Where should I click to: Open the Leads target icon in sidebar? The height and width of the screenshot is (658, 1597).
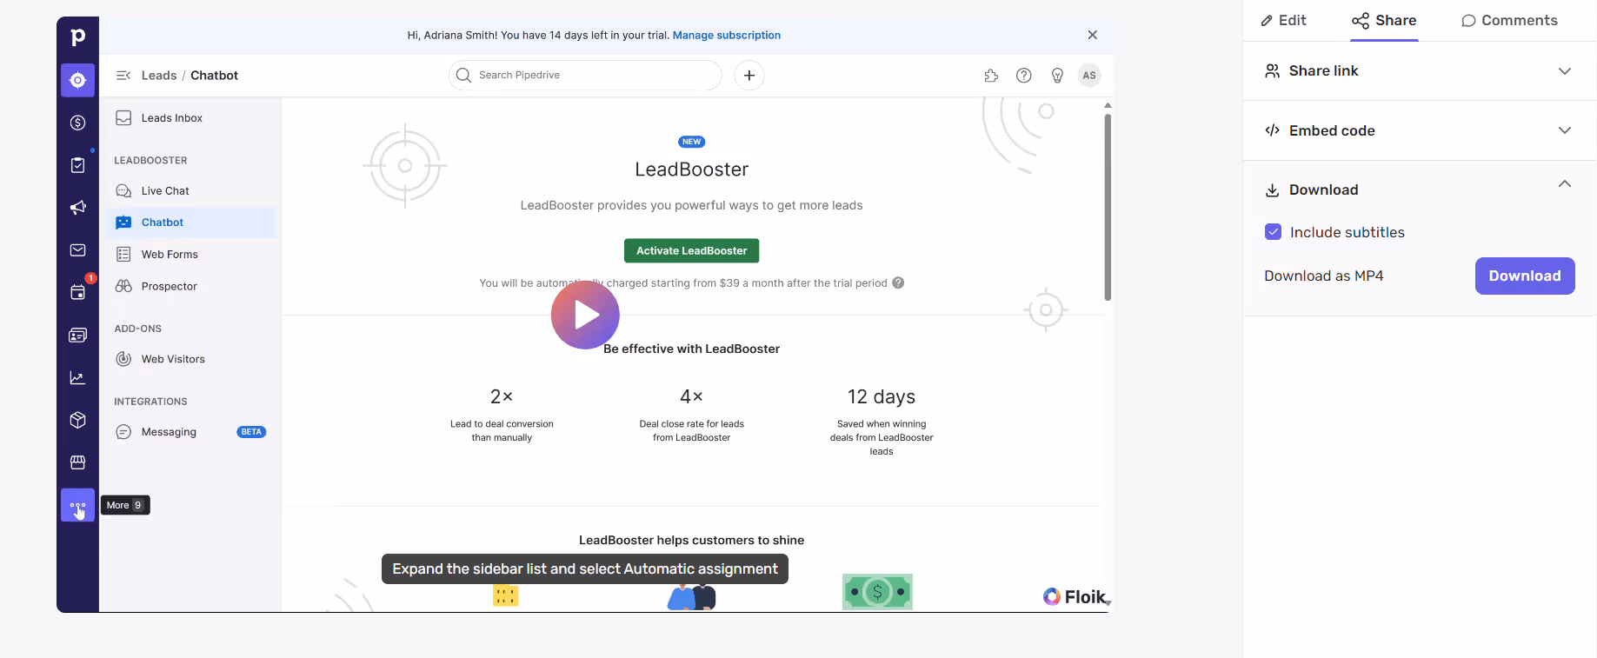(x=77, y=80)
